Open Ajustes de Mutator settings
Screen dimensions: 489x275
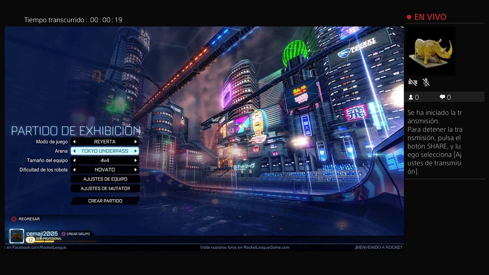point(105,188)
